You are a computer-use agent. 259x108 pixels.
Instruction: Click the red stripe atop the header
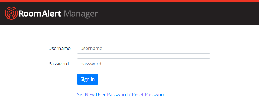[129, 1]
